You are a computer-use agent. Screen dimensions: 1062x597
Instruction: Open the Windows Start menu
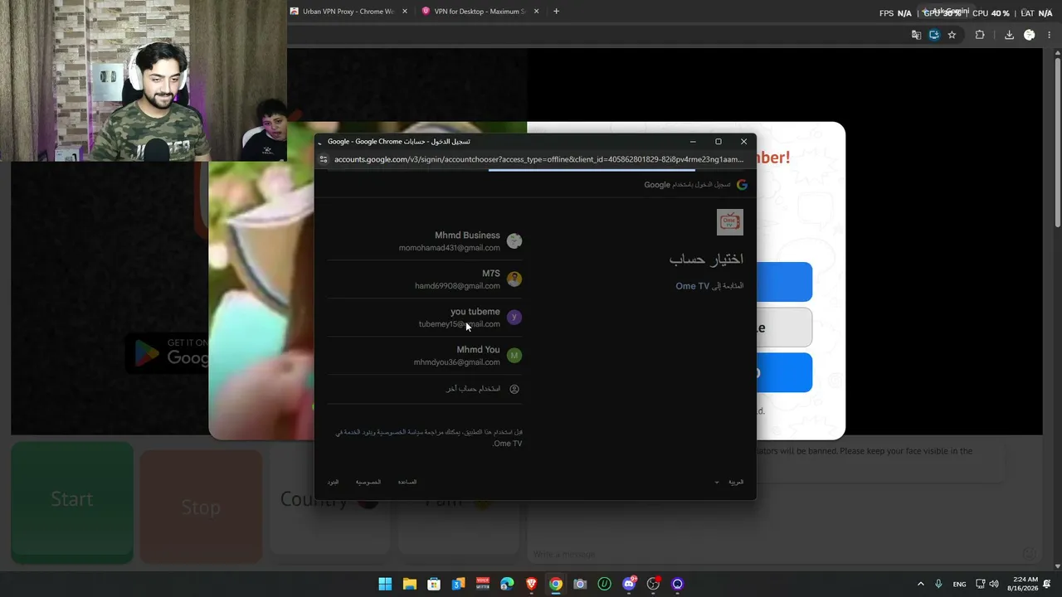(x=385, y=584)
